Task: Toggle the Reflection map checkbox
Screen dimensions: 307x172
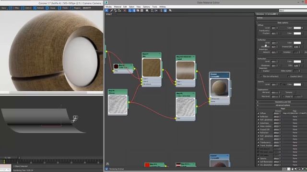Action: click(x=258, y=117)
